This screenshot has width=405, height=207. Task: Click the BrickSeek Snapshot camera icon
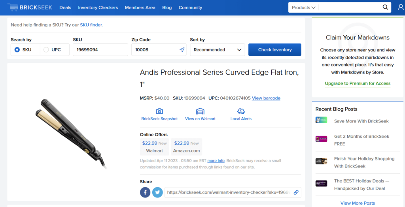[159, 111]
